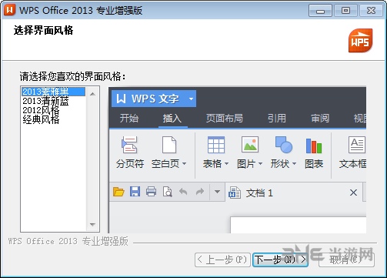Click the print icon in the quick toolbar
This screenshot has height=278, width=387.
[x=151, y=192]
